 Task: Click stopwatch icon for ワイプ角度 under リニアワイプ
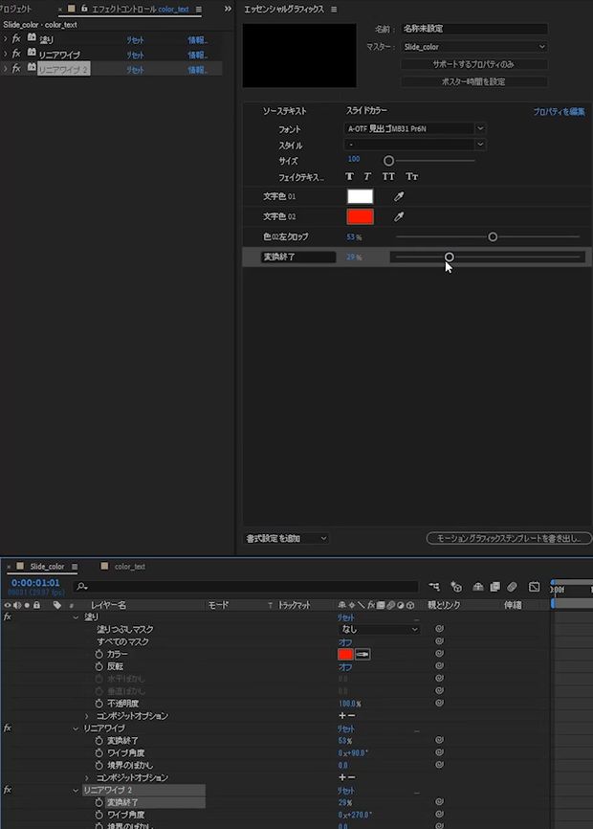pyautogui.click(x=99, y=752)
